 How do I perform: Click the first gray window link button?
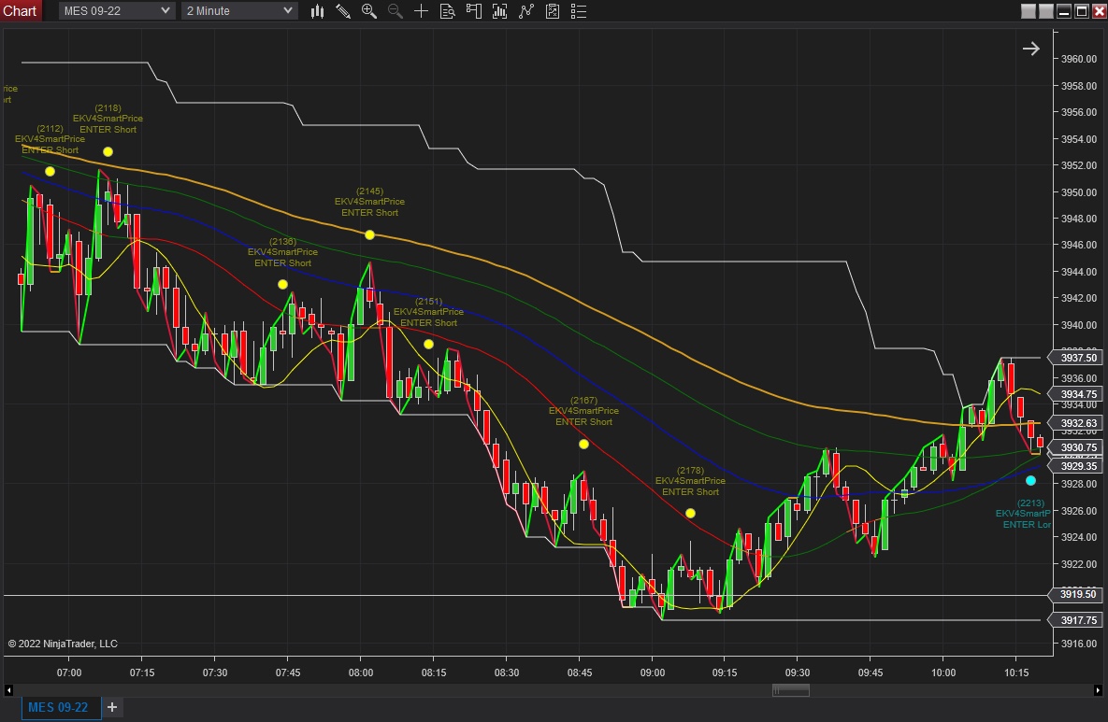tap(1029, 11)
